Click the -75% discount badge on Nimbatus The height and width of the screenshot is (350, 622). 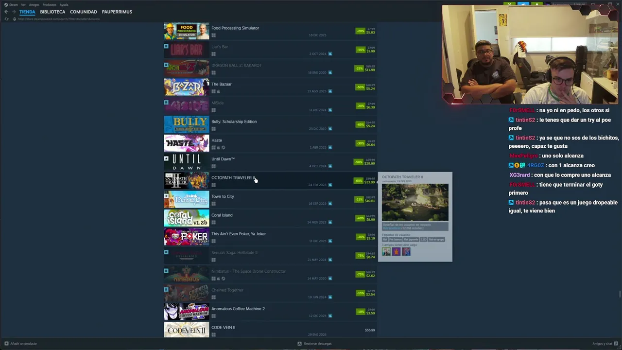pos(360,274)
